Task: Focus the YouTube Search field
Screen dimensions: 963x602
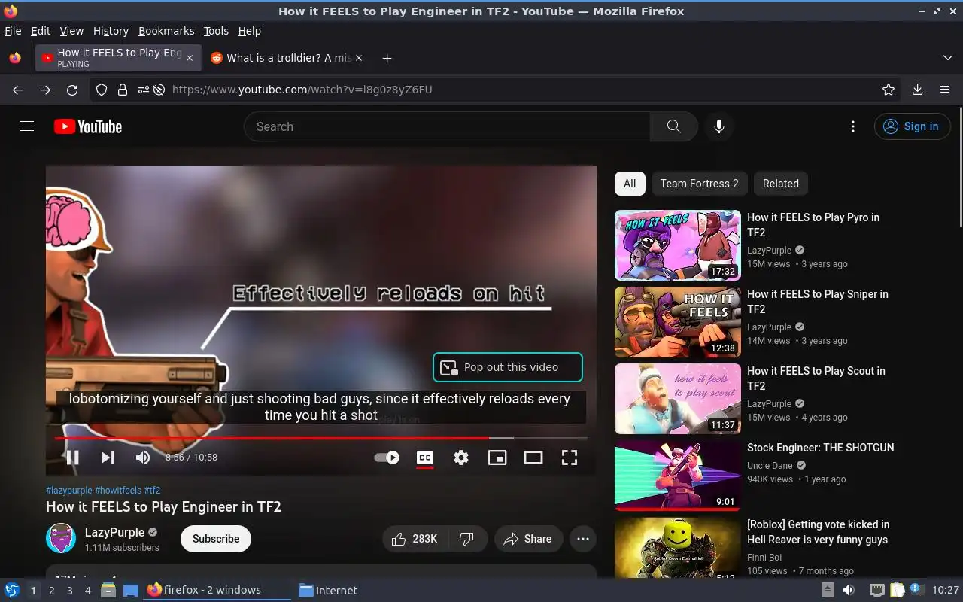Action: (x=447, y=126)
